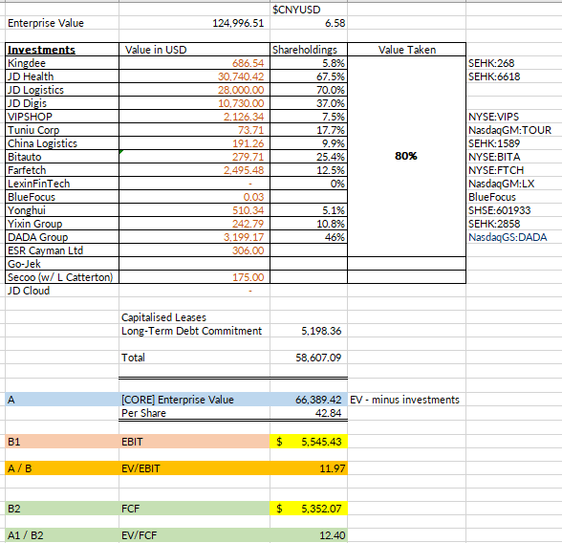Select the Investments header cell
Viewport: 562px width, 543px height.
[x=62, y=50]
